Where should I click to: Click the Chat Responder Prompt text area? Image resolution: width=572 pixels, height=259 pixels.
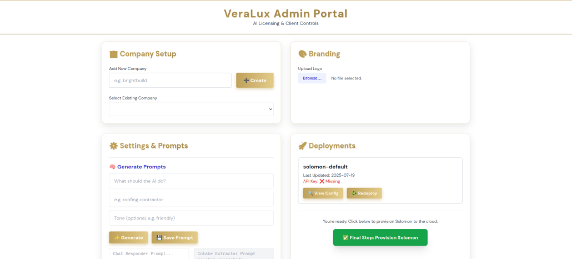(x=148, y=253)
